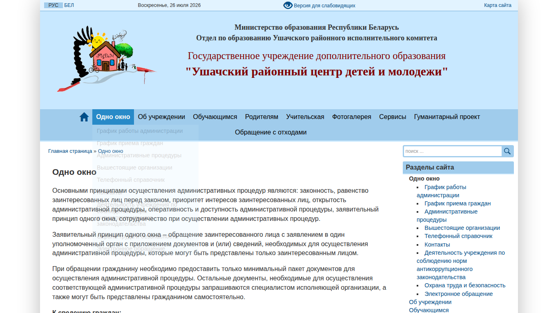Open the sidebar anti-corruption link Деятельность учреждения
This screenshot has height=313, width=558.
pyautogui.click(x=461, y=265)
